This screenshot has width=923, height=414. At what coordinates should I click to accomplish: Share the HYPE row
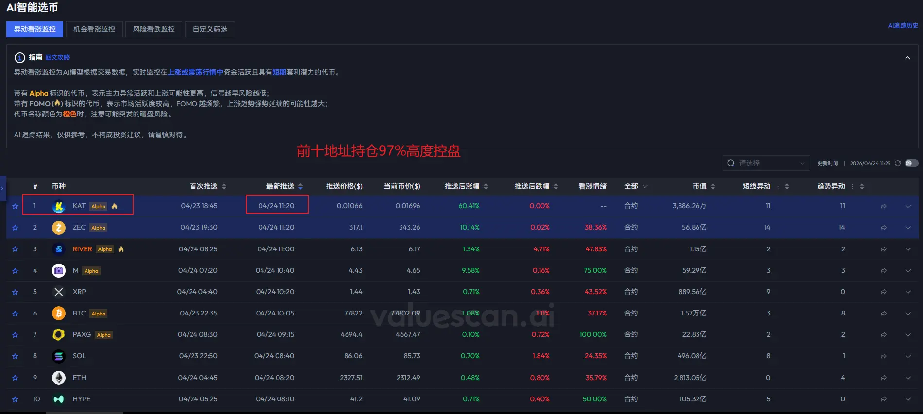coord(883,399)
